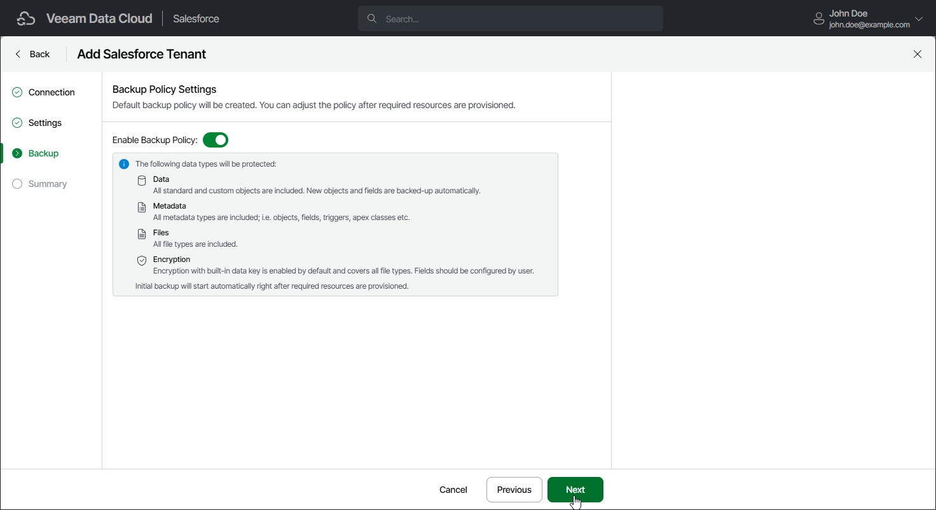This screenshot has height=510, width=936.
Task: Click the Salesforce product label
Action: [196, 19]
